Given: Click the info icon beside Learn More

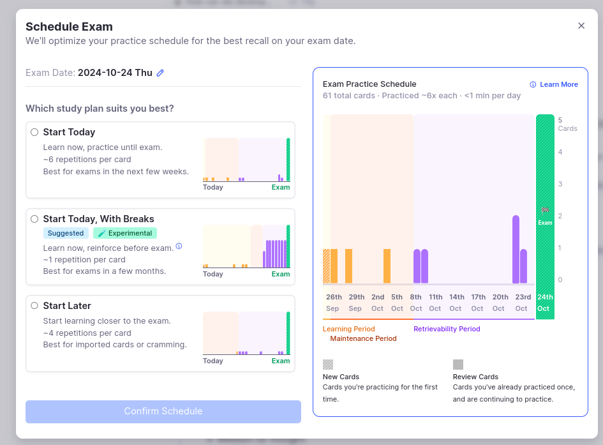Looking at the screenshot, I should (533, 84).
